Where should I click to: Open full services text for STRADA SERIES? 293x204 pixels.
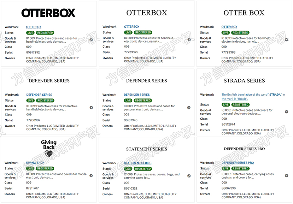click(x=287, y=112)
